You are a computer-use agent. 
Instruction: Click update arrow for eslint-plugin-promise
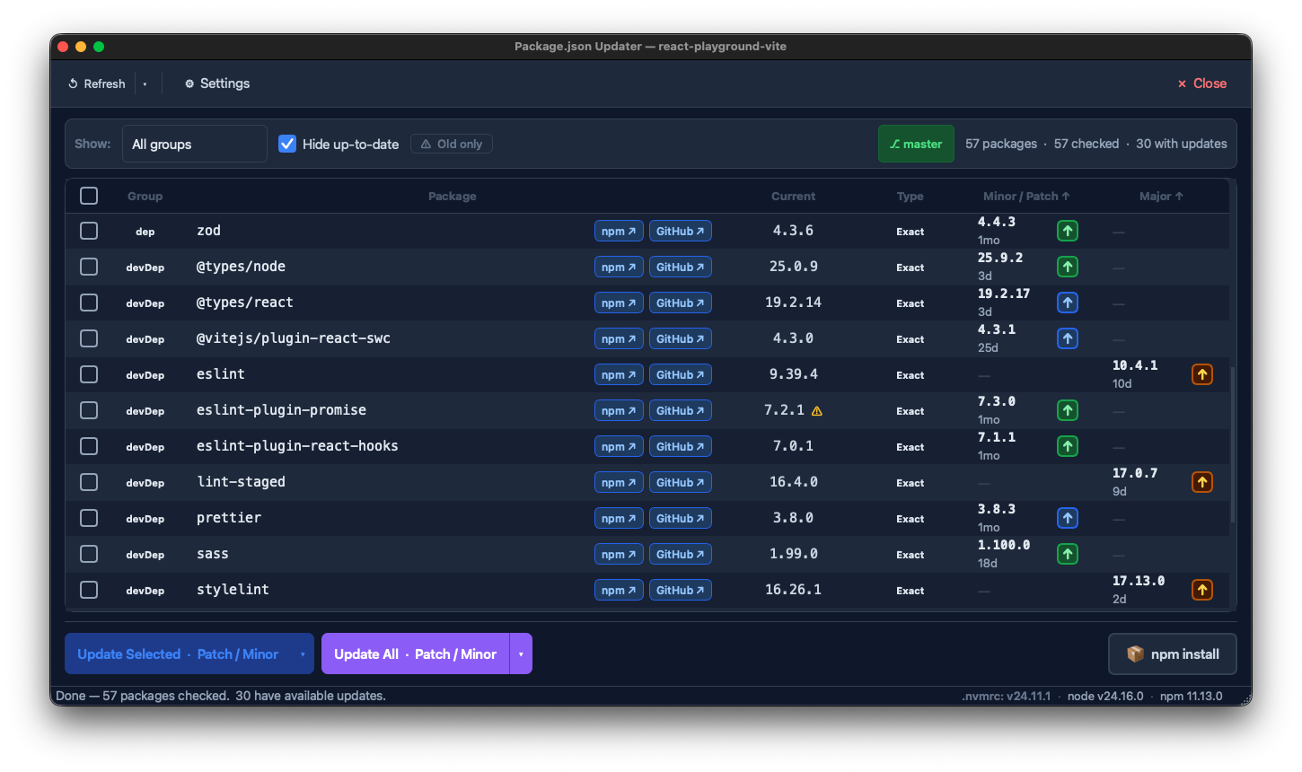(x=1067, y=410)
